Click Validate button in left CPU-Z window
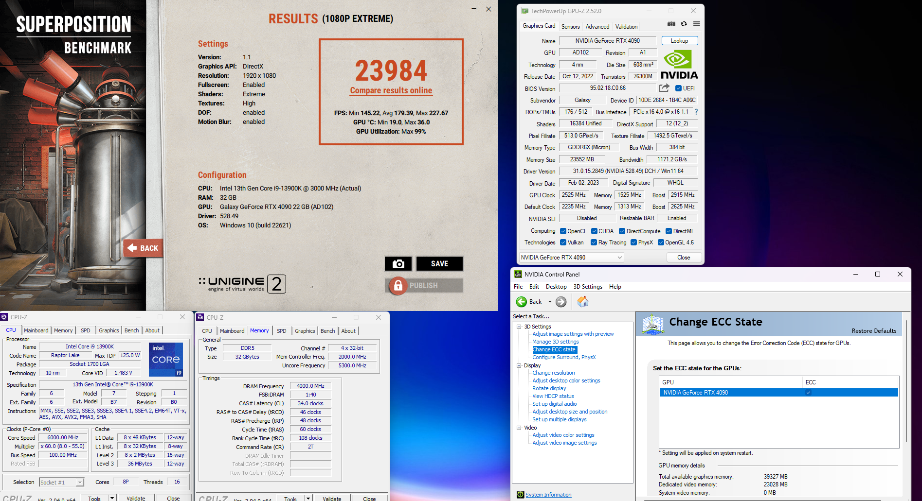The height and width of the screenshot is (501, 922). point(136,498)
